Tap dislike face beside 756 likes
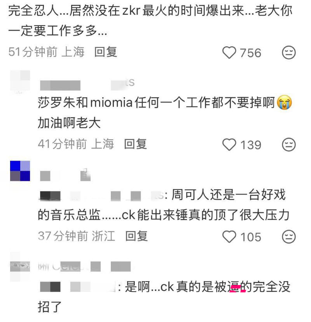The image size is (311, 322). [x=288, y=52]
